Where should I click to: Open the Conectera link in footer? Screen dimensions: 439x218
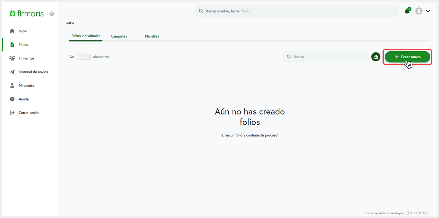pos(417,213)
